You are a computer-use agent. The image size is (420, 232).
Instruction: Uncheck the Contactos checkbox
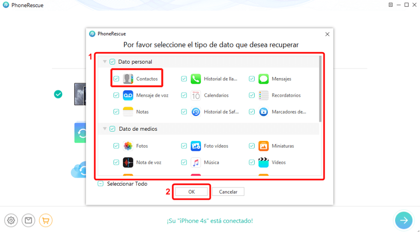click(x=116, y=79)
